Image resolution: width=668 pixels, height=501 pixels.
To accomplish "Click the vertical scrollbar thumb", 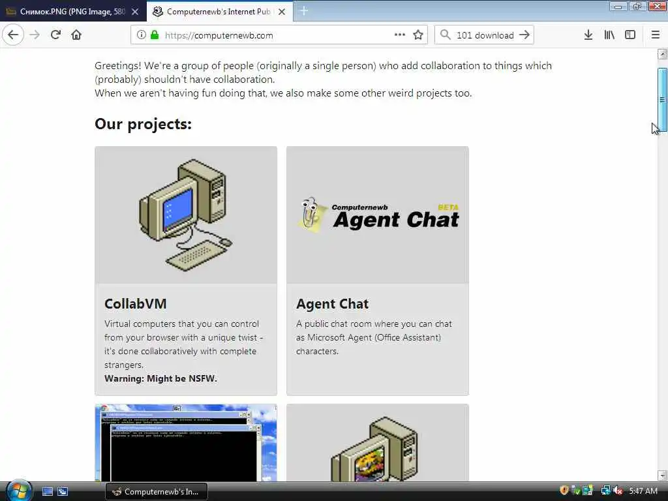I will tap(663, 100).
